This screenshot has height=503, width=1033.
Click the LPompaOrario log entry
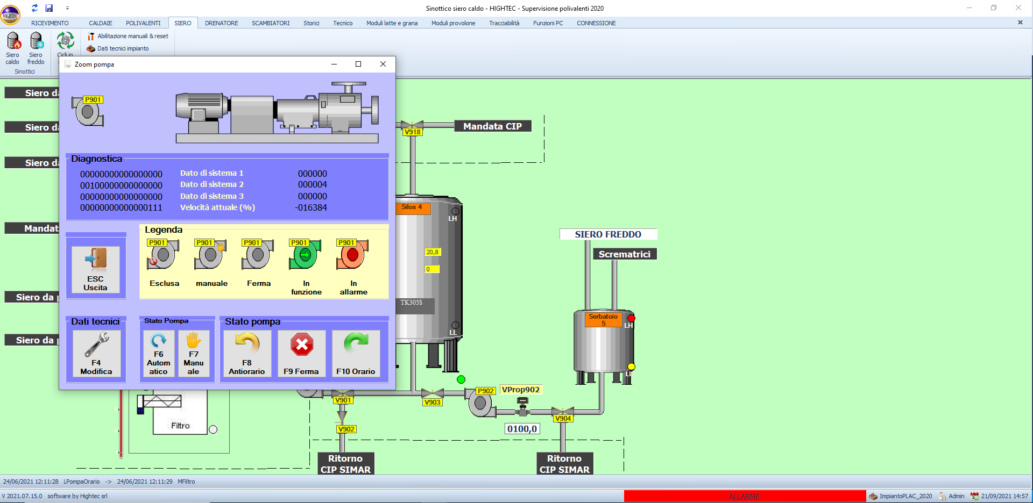[81, 482]
